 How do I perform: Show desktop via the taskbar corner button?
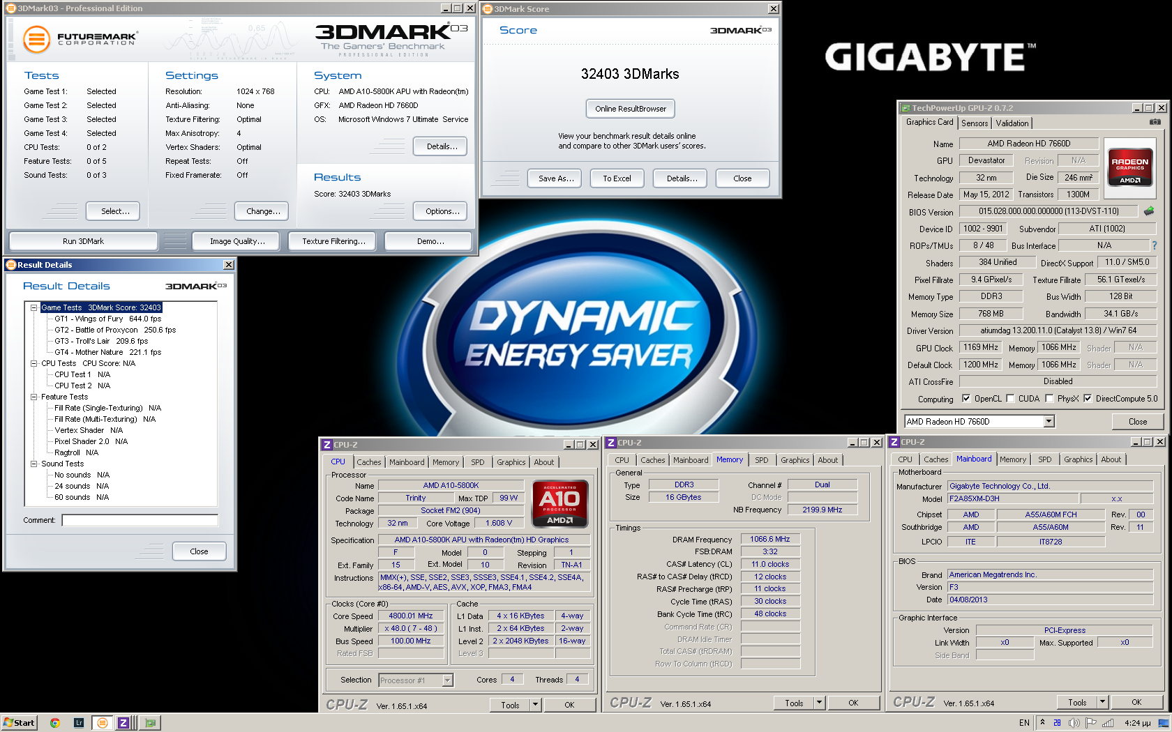(x=1164, y=723)
